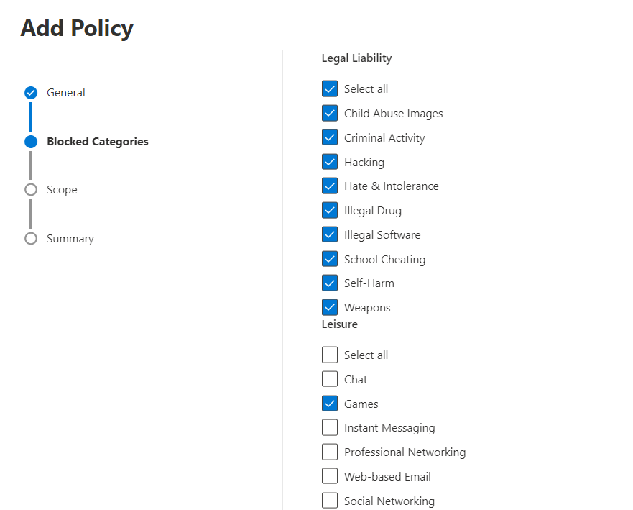Select the Blocked Categories step label

pyautogui.click(x=97, y=142)
